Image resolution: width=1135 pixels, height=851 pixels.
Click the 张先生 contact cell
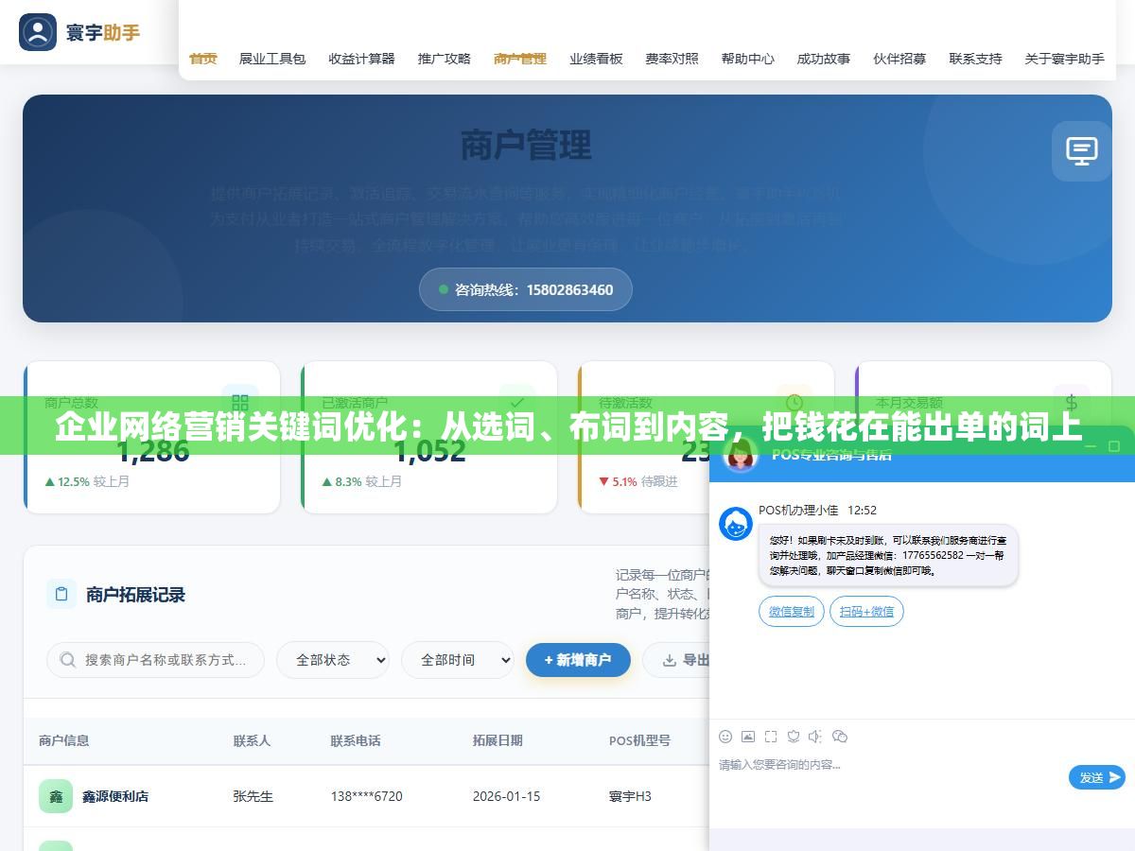point(253,796)
